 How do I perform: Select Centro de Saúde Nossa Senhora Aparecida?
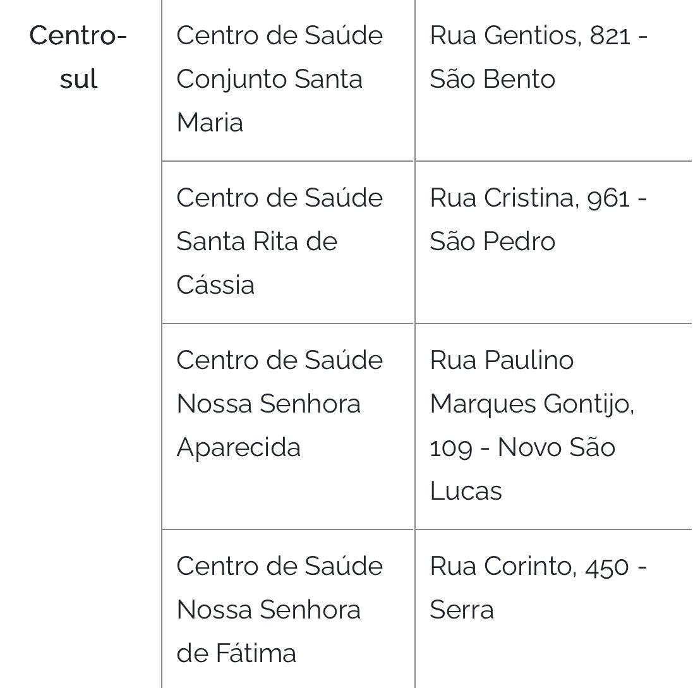(x=280, y=403)
